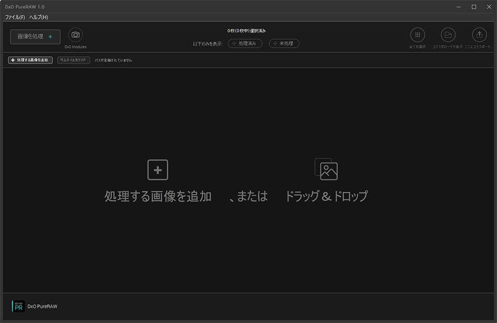This screenshot has height=323, width=497.
Task: Minimize the DxO PureRAW window
Action: coord(459,7)
